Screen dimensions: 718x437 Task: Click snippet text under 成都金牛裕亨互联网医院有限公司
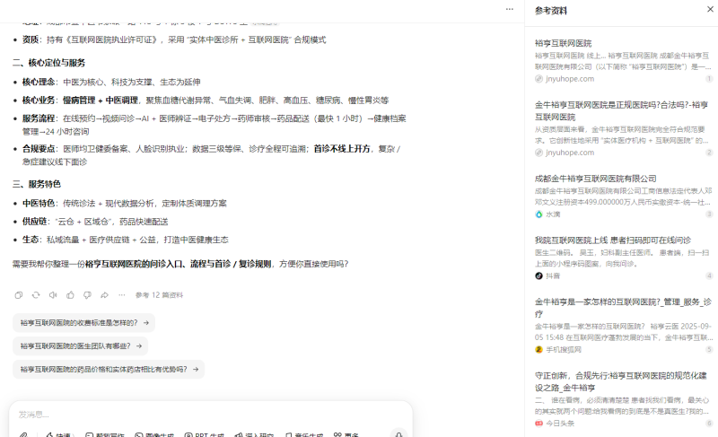(x=623, y=197)
